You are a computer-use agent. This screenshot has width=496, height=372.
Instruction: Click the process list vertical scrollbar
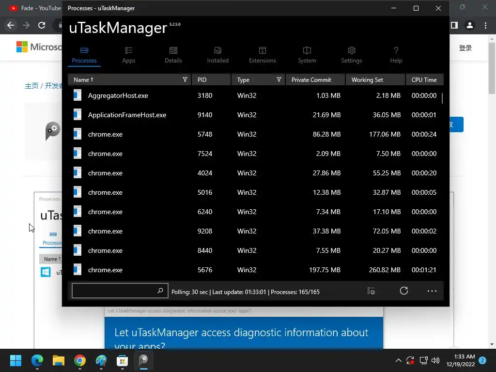(442, 98)
